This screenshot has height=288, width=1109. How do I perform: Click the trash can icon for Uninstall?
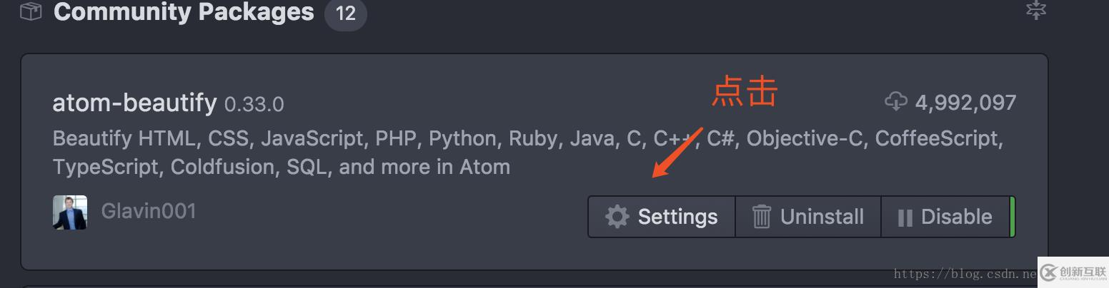tap(762, 217)
